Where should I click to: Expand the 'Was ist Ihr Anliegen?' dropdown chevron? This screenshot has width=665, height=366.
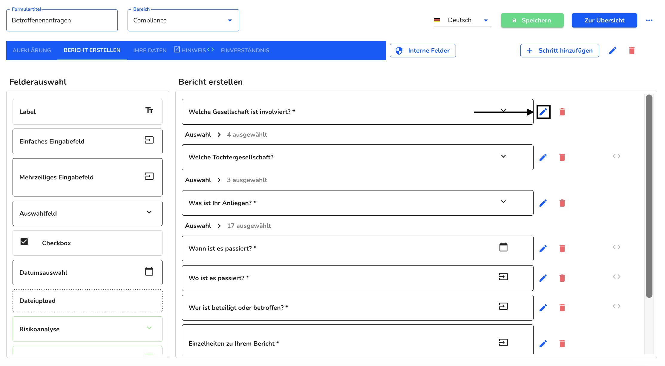[x=503, y=202]
